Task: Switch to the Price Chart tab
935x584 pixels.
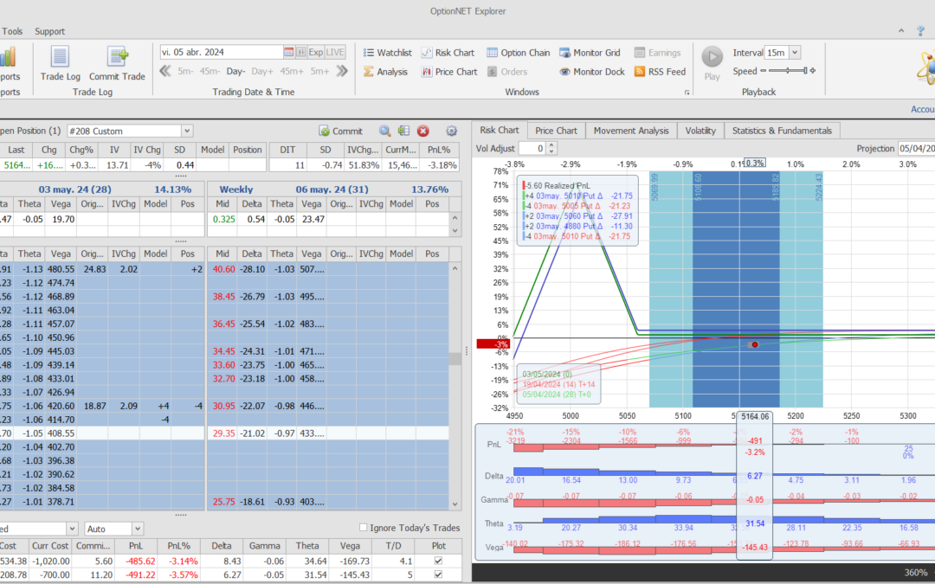Action: click(x=556, y=131)
